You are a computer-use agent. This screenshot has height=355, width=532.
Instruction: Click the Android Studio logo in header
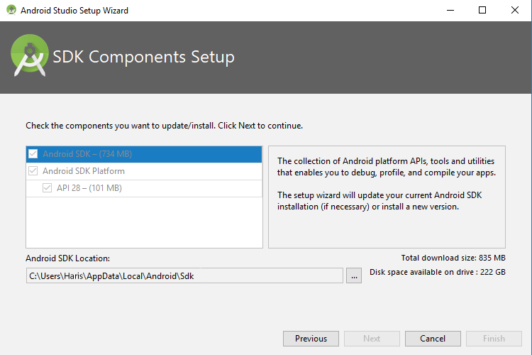point(30,55)
